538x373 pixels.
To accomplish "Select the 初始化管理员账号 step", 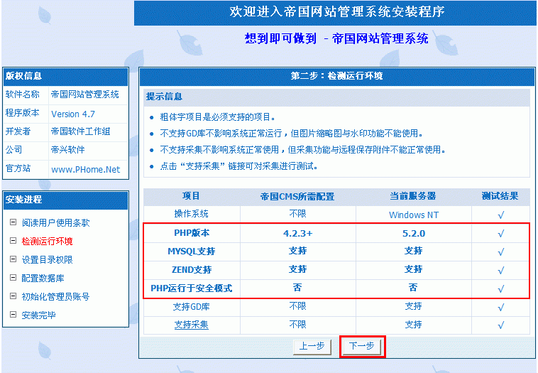I will [x=55, y=297].
